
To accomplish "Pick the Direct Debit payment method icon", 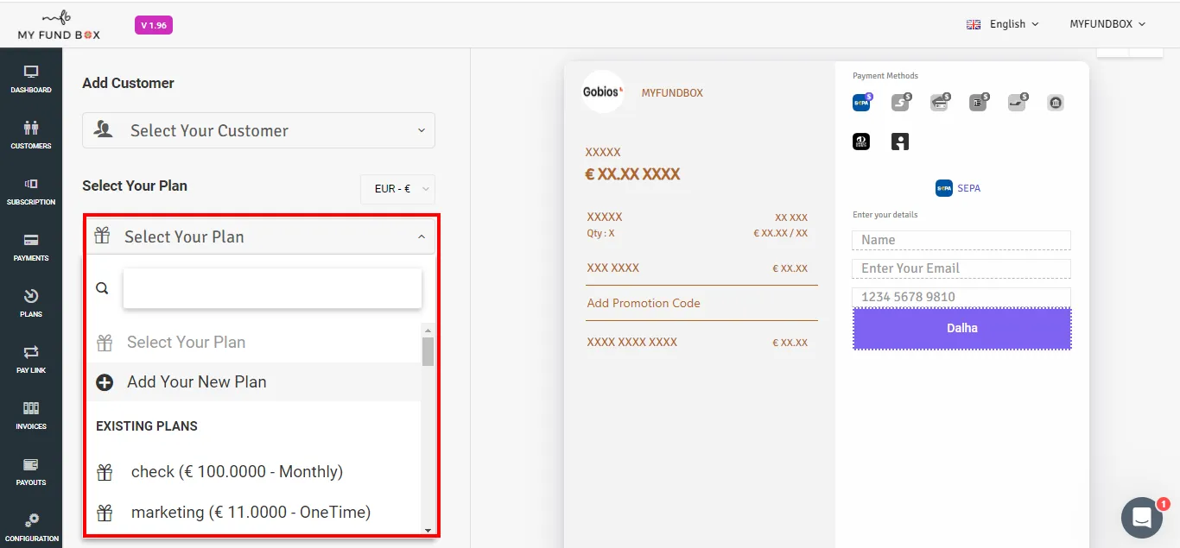I will [861, 142].
